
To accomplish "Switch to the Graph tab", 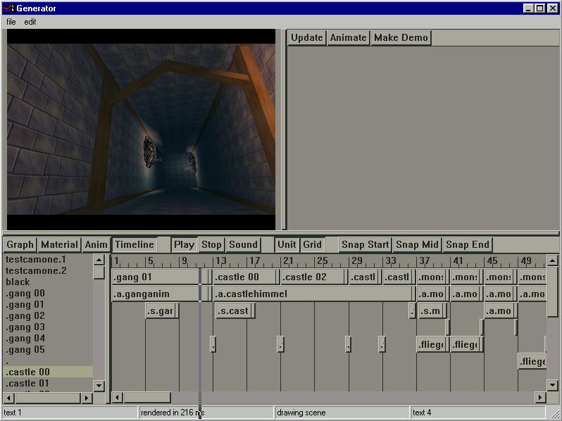I will [x=20, y=245].
